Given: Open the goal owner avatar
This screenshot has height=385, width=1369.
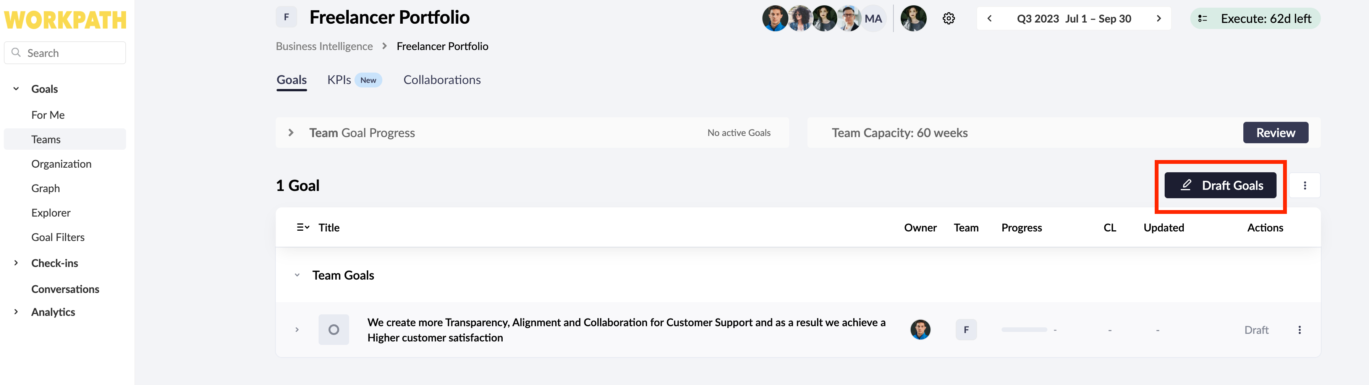Looking at the screenshot, I should (x=921, y=330).
